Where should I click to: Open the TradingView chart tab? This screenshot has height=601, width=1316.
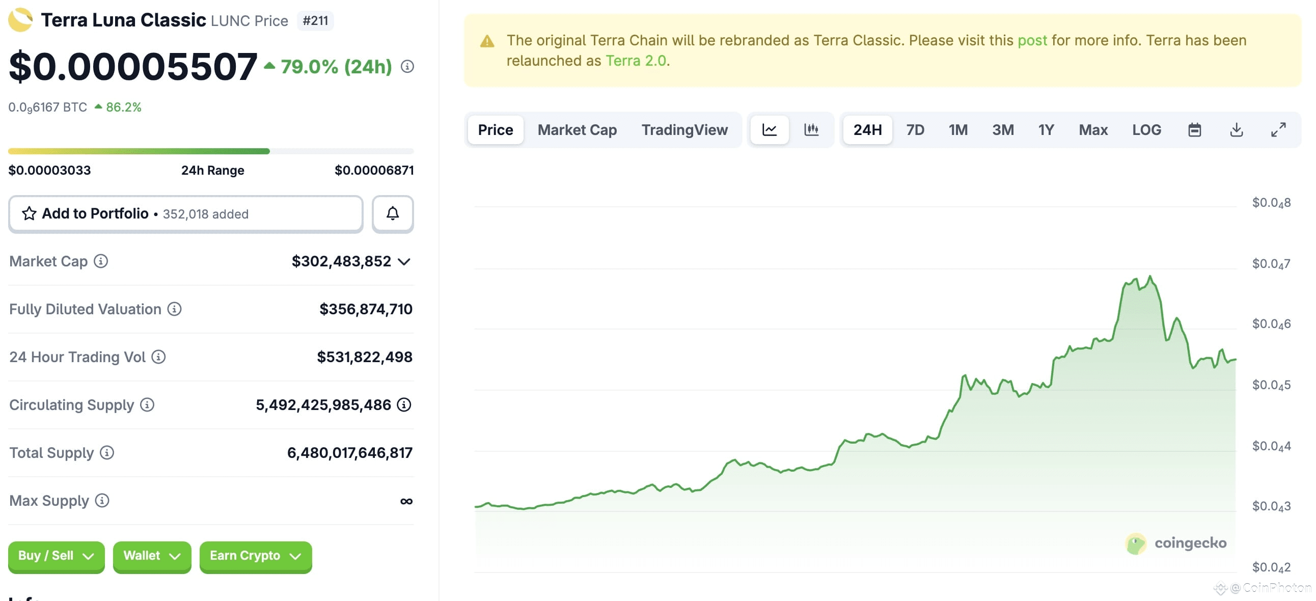(x=684, y=130)
